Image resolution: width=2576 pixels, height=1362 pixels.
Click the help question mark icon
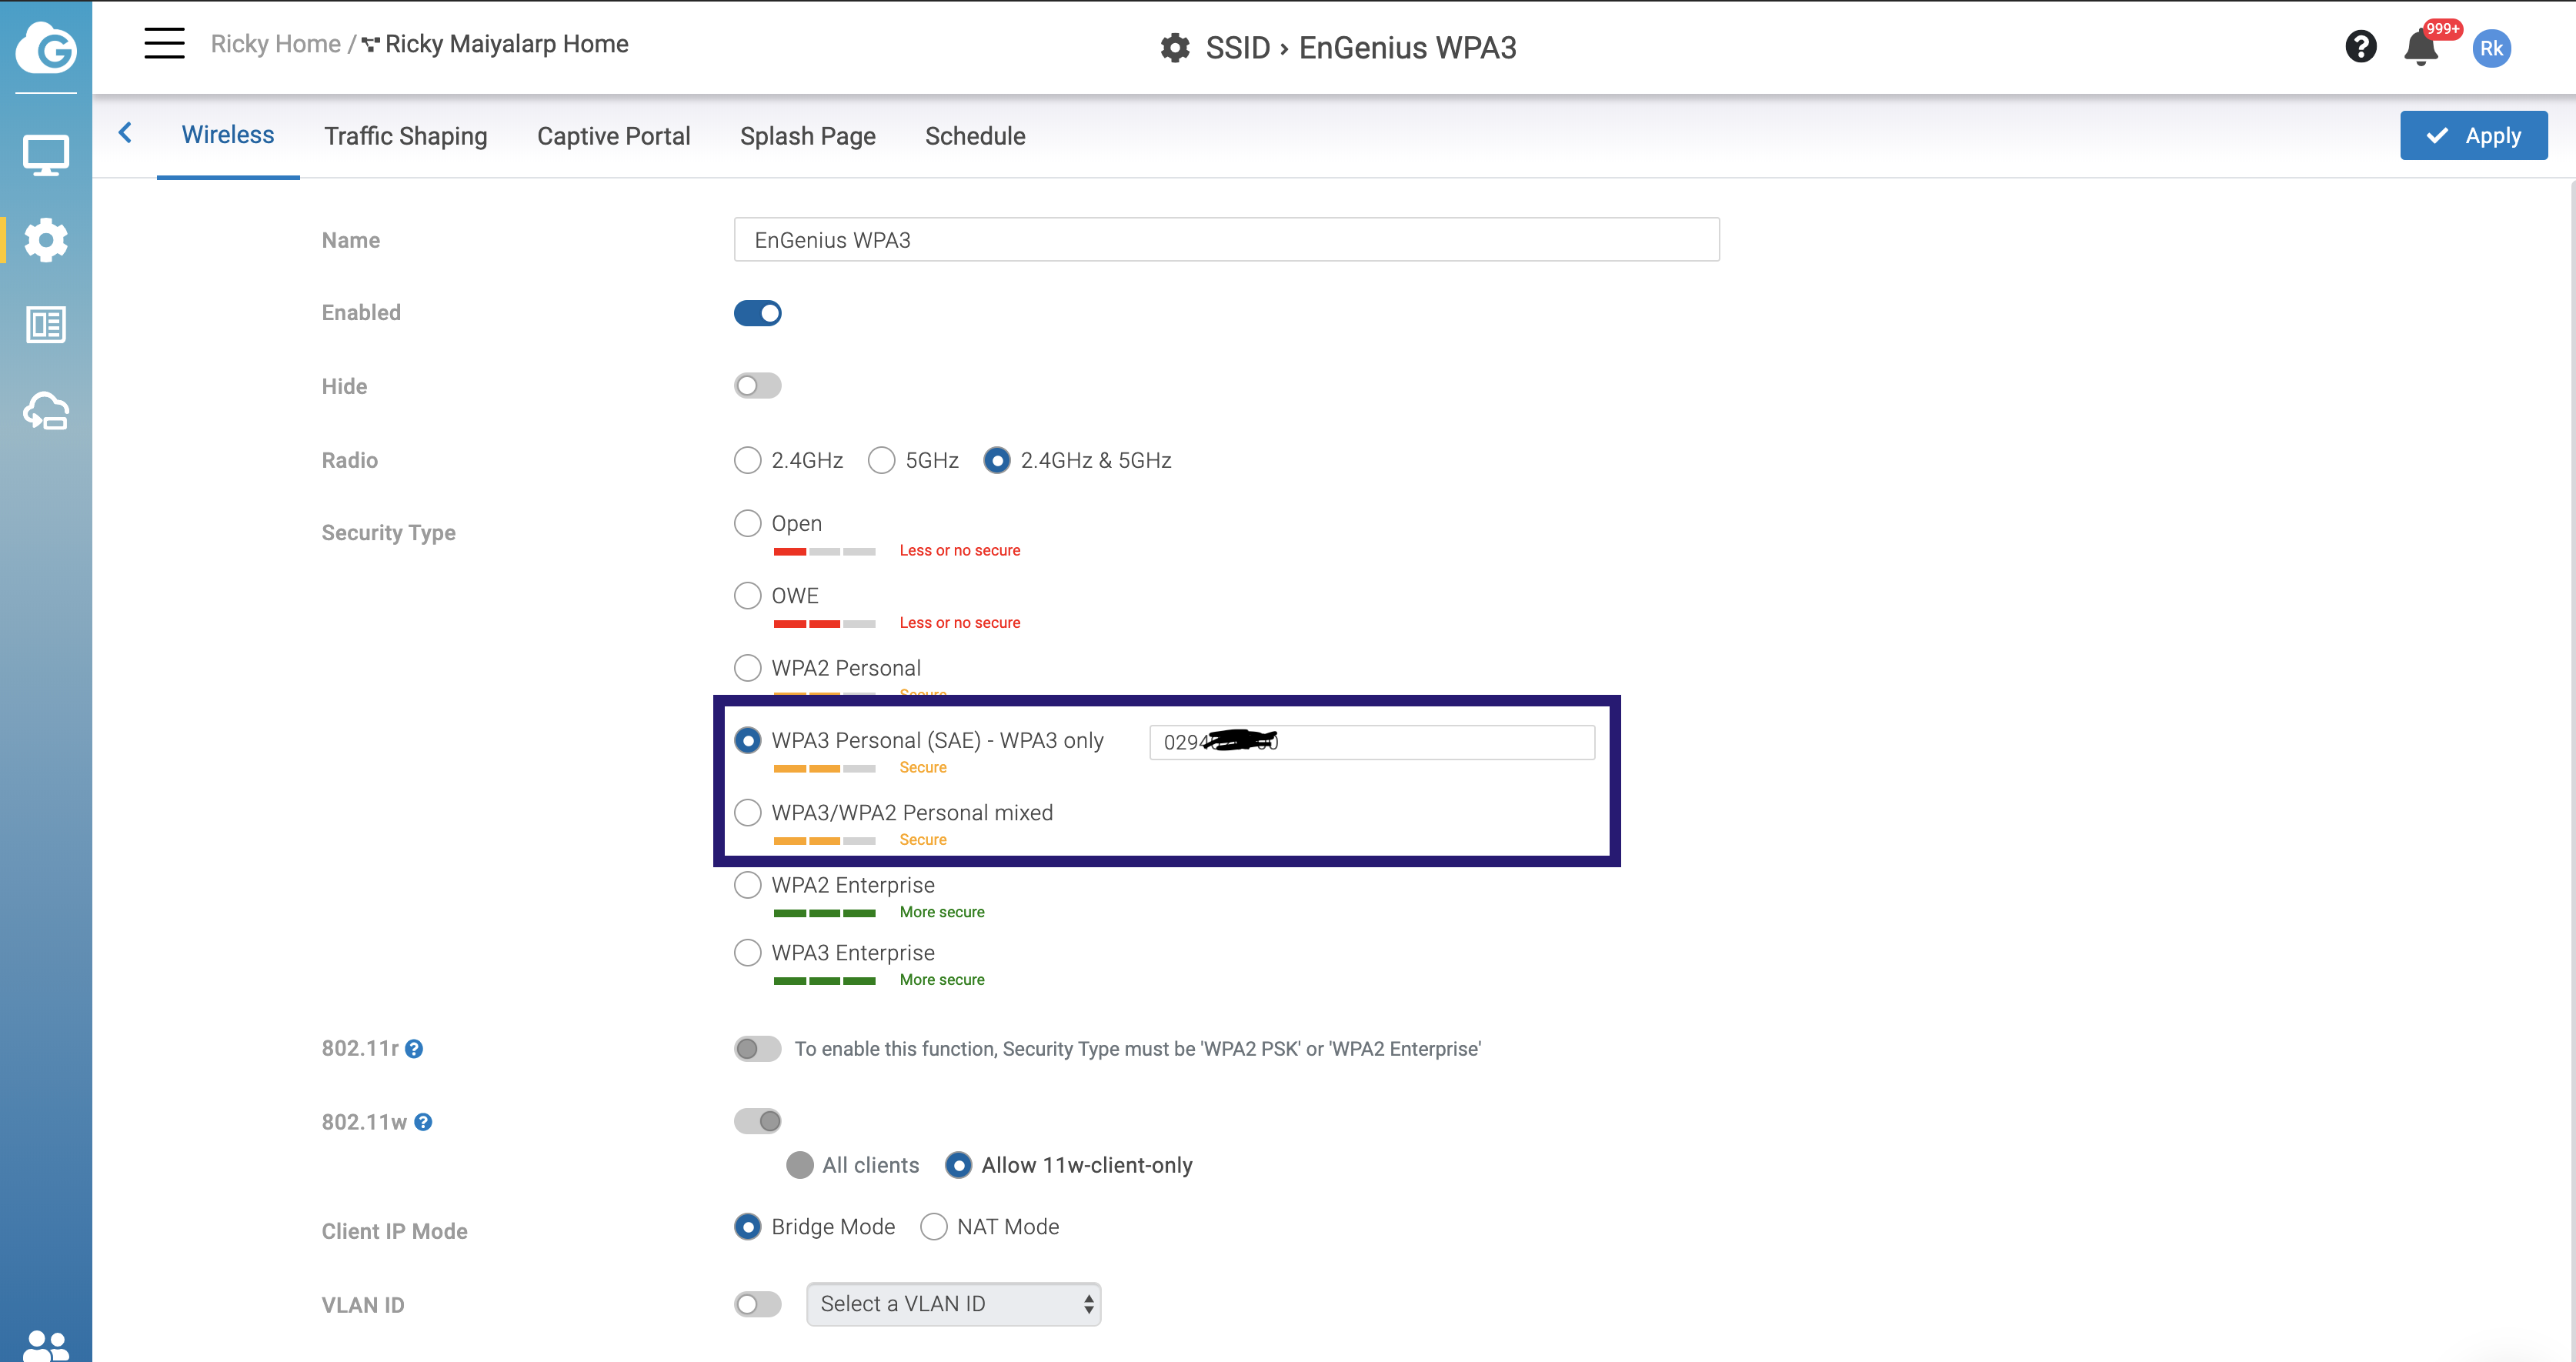point(2360,47)
